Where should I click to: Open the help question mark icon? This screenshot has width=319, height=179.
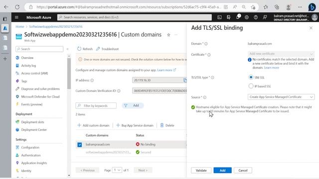(x=256, y=17)
